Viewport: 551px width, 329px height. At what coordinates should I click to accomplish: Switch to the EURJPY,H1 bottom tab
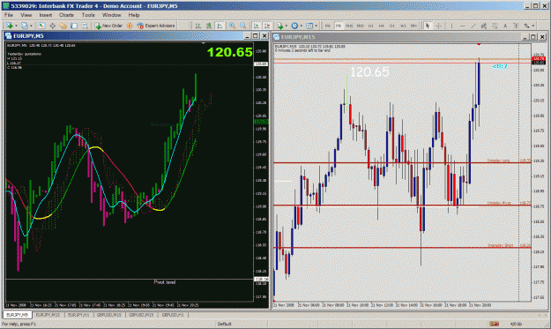(x=78, y=315)
